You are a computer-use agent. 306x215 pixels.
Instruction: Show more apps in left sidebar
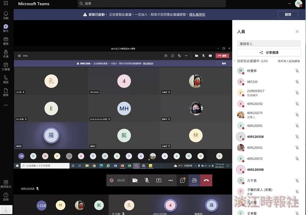pyautogui.click(x=6, y=105)
